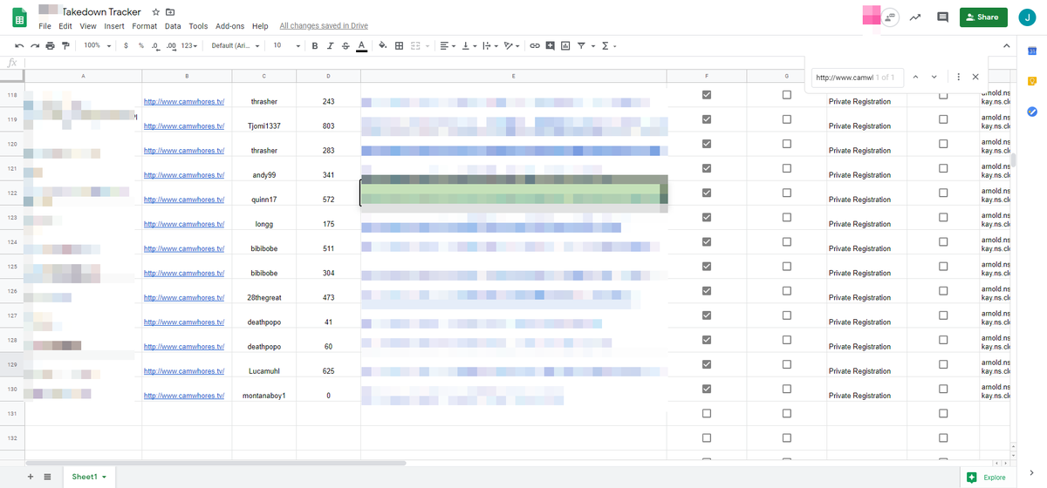Open the Format menu
This screenshot has width=1047, height=488.
(x=145, y=26)
